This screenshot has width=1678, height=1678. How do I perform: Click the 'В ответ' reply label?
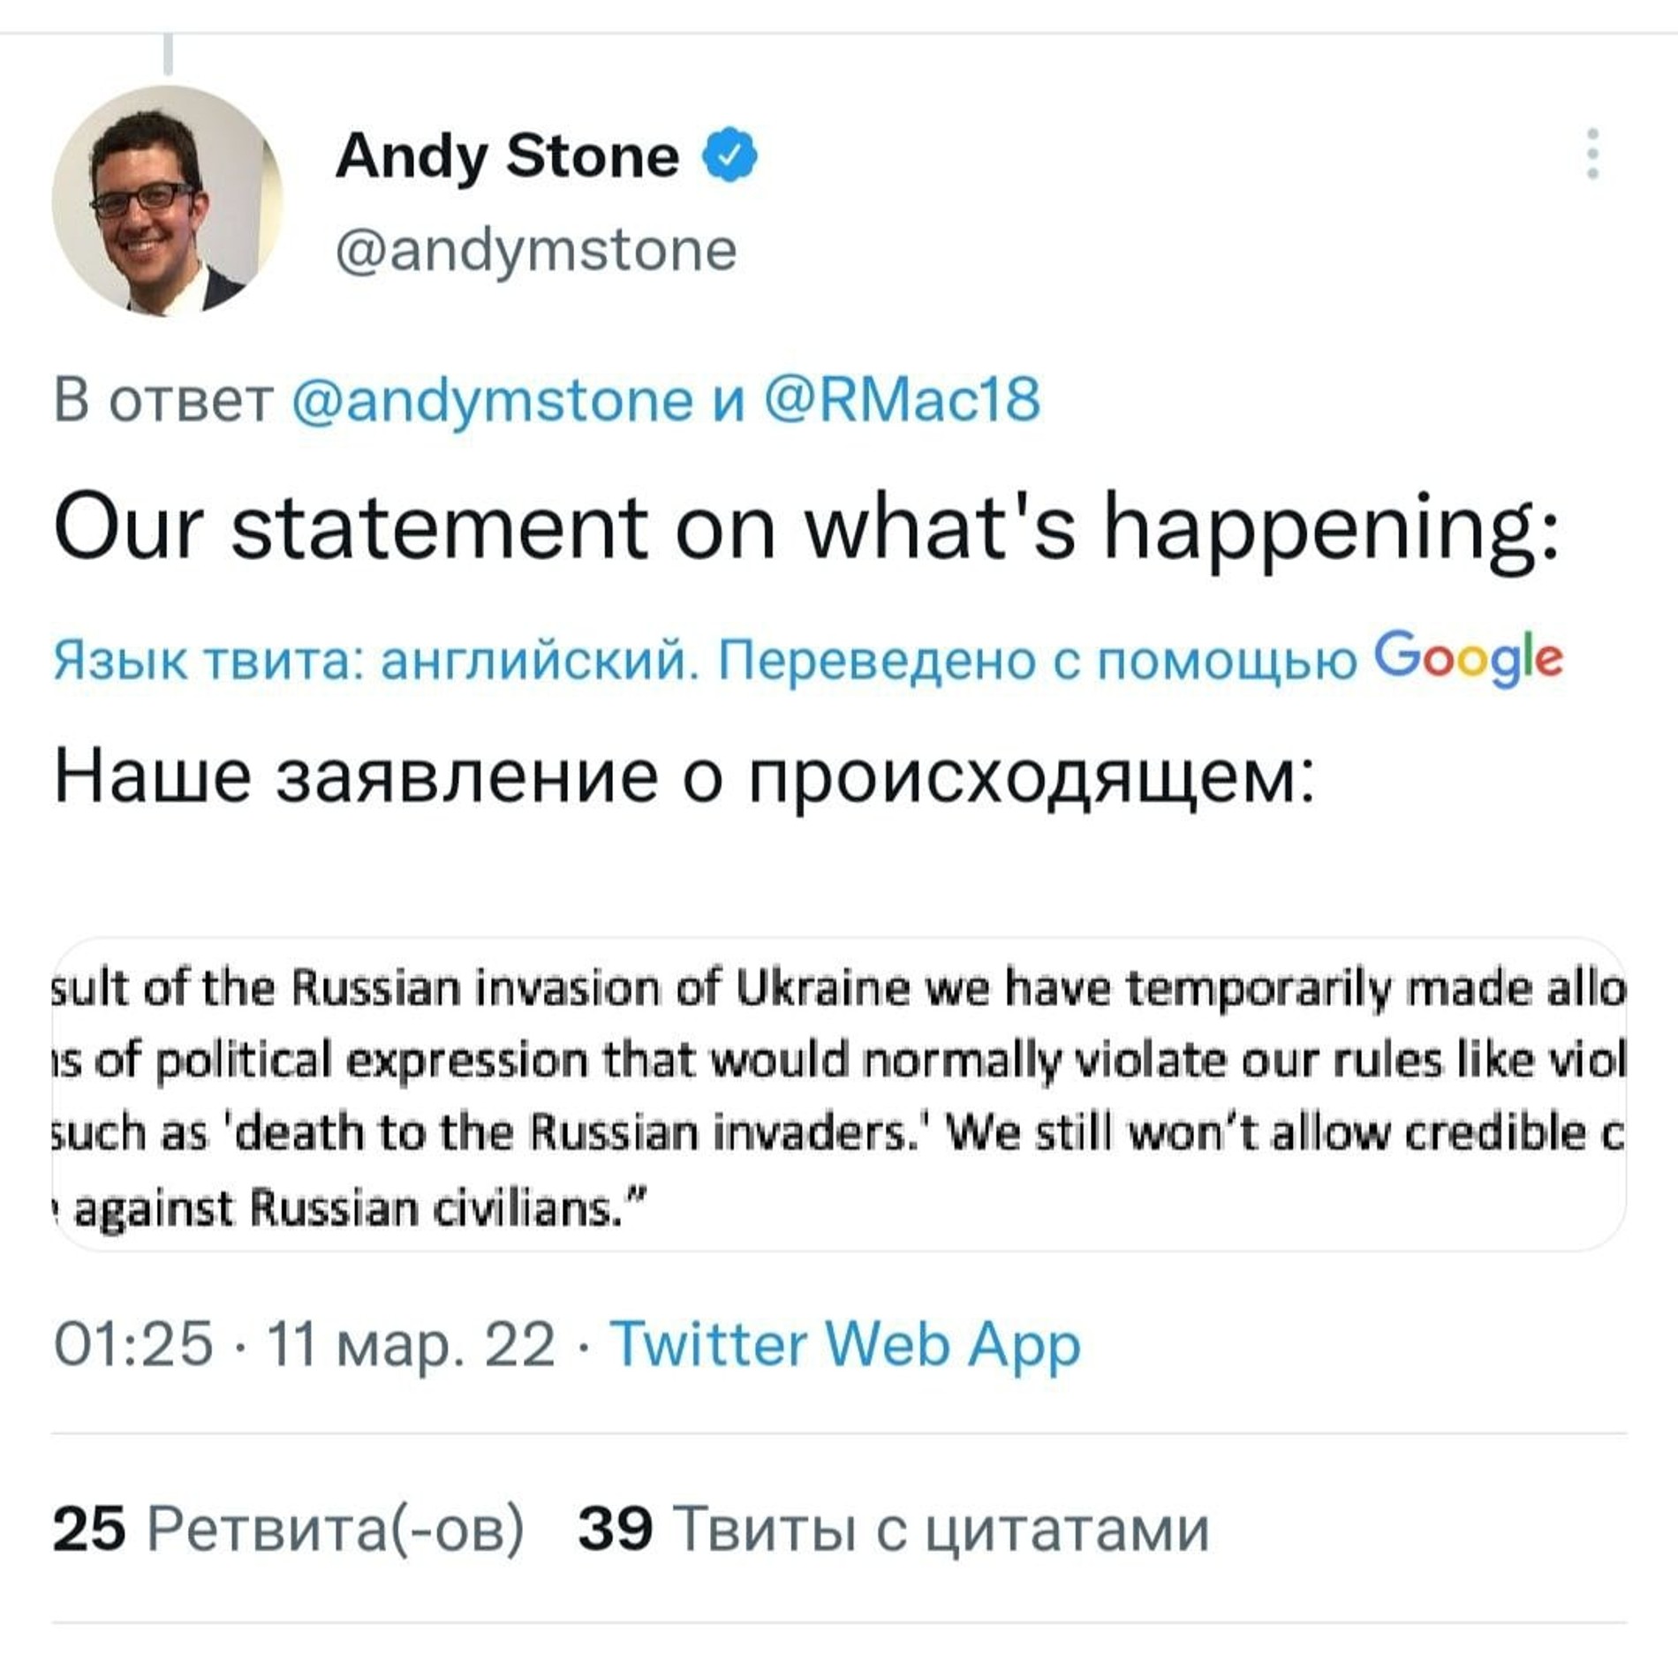[x=163, y=399]
